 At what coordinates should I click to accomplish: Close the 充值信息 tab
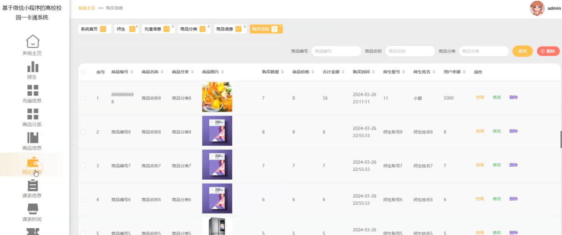(172, 26)
